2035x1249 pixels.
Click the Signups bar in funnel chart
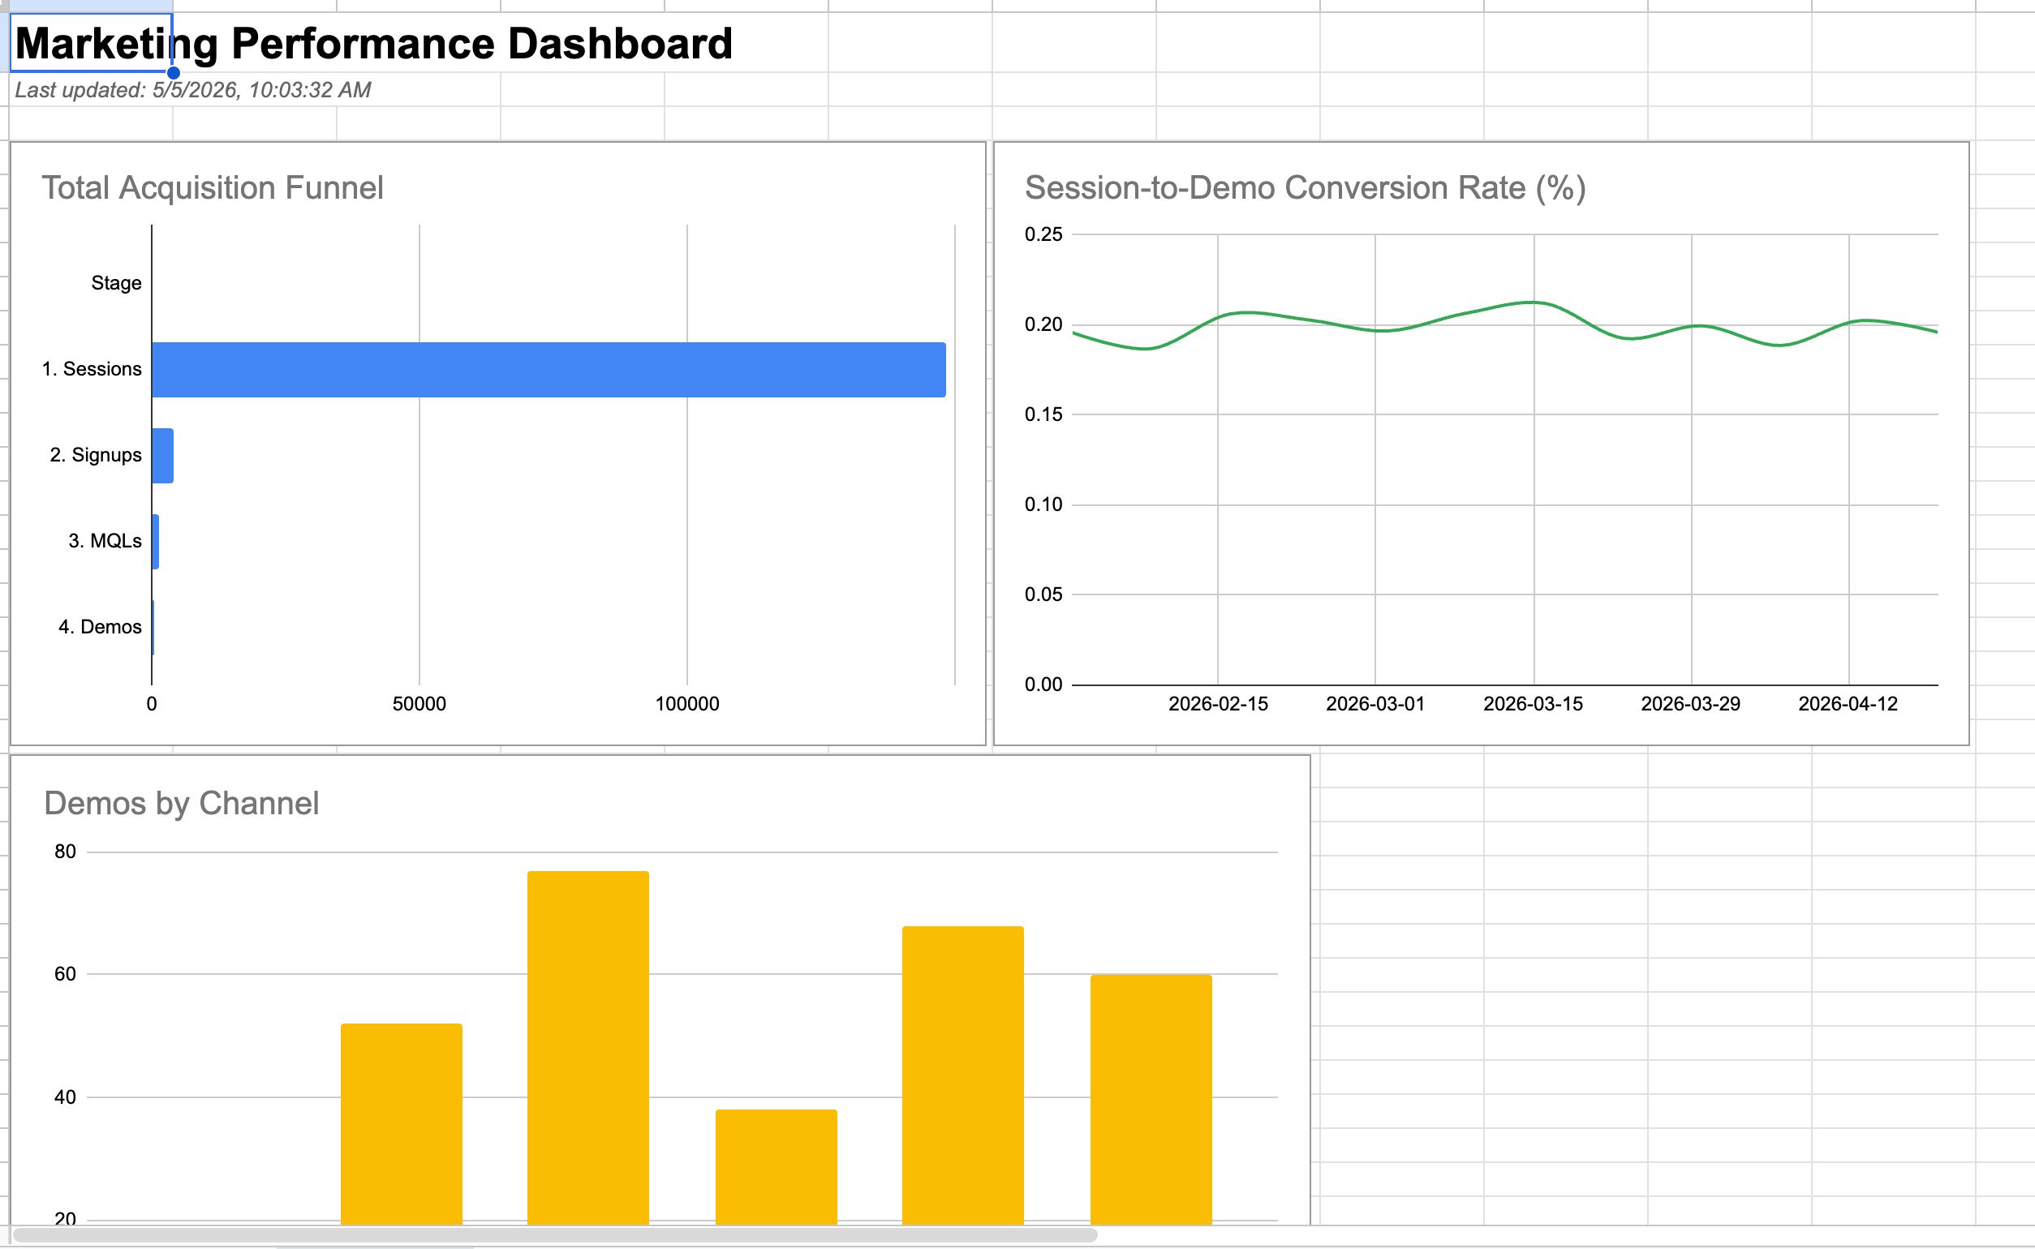[x=163, y=455]
